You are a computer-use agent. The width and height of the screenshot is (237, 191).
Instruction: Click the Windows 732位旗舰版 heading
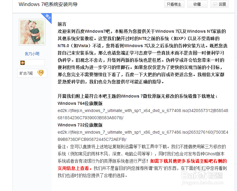(80, 125)
